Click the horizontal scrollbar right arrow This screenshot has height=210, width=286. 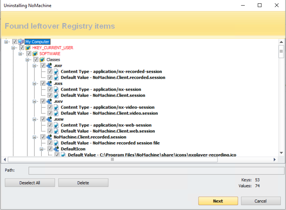pos(275,160)
